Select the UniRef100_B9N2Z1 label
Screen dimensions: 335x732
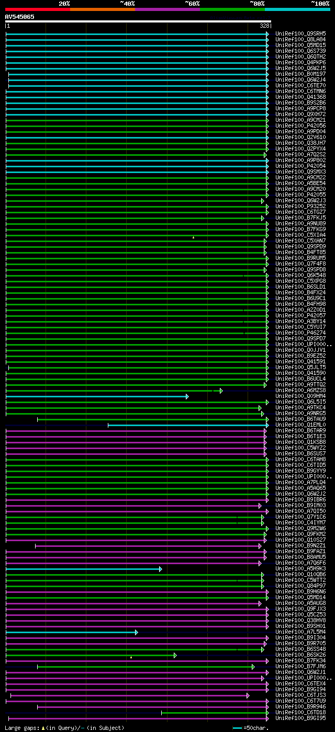[300, 545]
